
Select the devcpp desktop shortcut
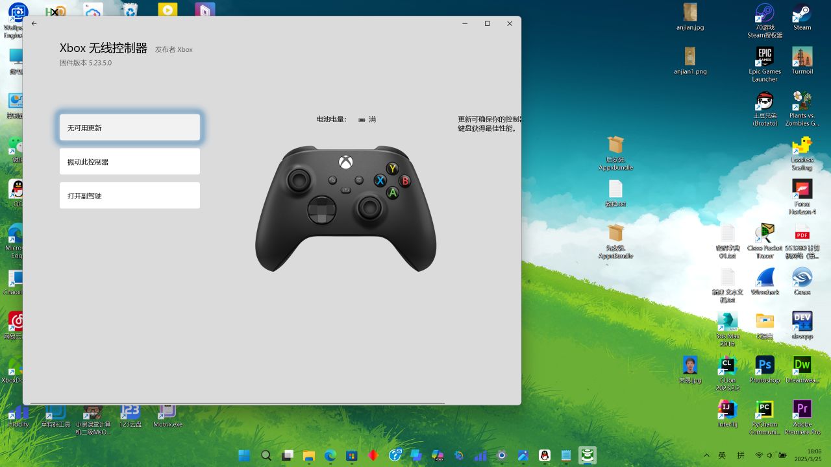coord(802,326)
